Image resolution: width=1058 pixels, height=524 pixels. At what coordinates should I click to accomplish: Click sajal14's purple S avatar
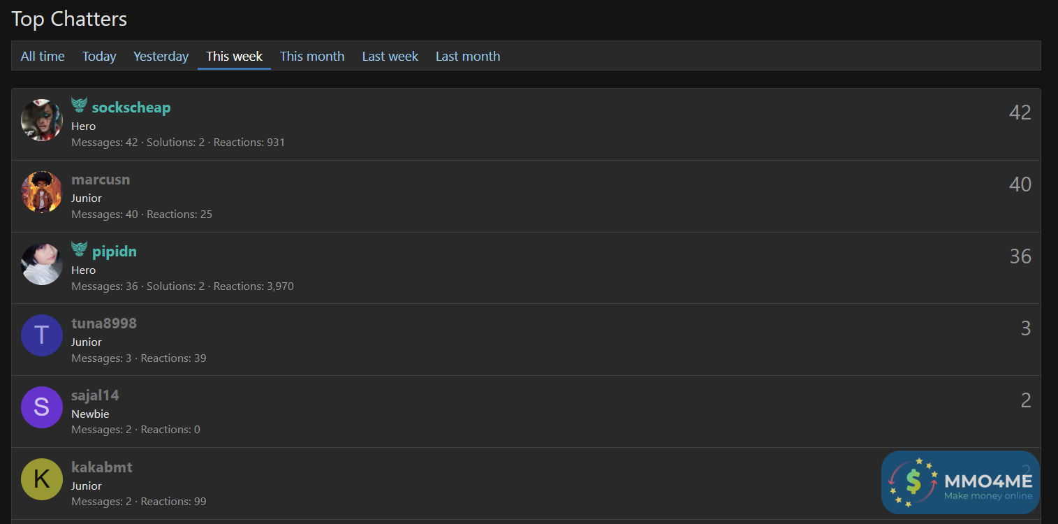tap(42, 407)
